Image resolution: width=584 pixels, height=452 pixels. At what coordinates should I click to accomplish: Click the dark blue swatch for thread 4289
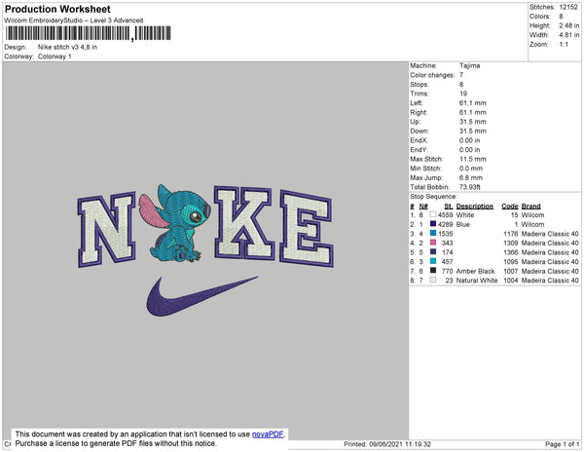433,224
